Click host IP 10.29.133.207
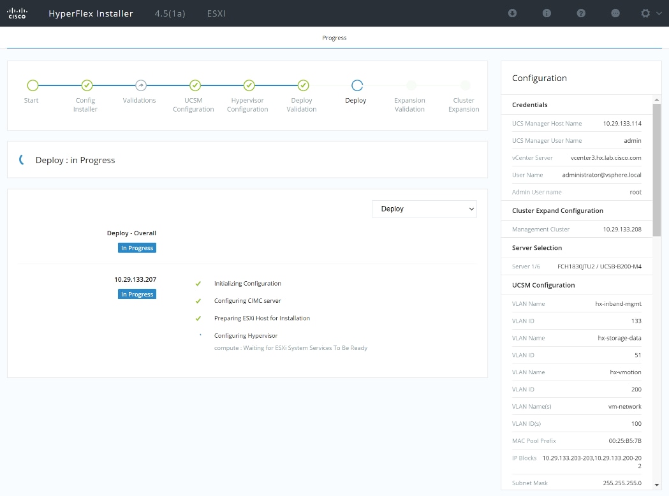Viewport: 669px width, 496px height. 135,280
